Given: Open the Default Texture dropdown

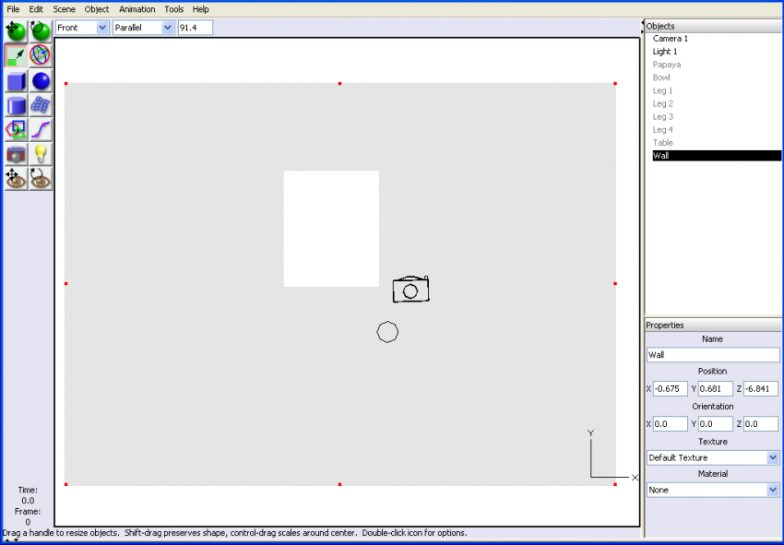Looking at the screenshot, I should (x=773, y=457).
